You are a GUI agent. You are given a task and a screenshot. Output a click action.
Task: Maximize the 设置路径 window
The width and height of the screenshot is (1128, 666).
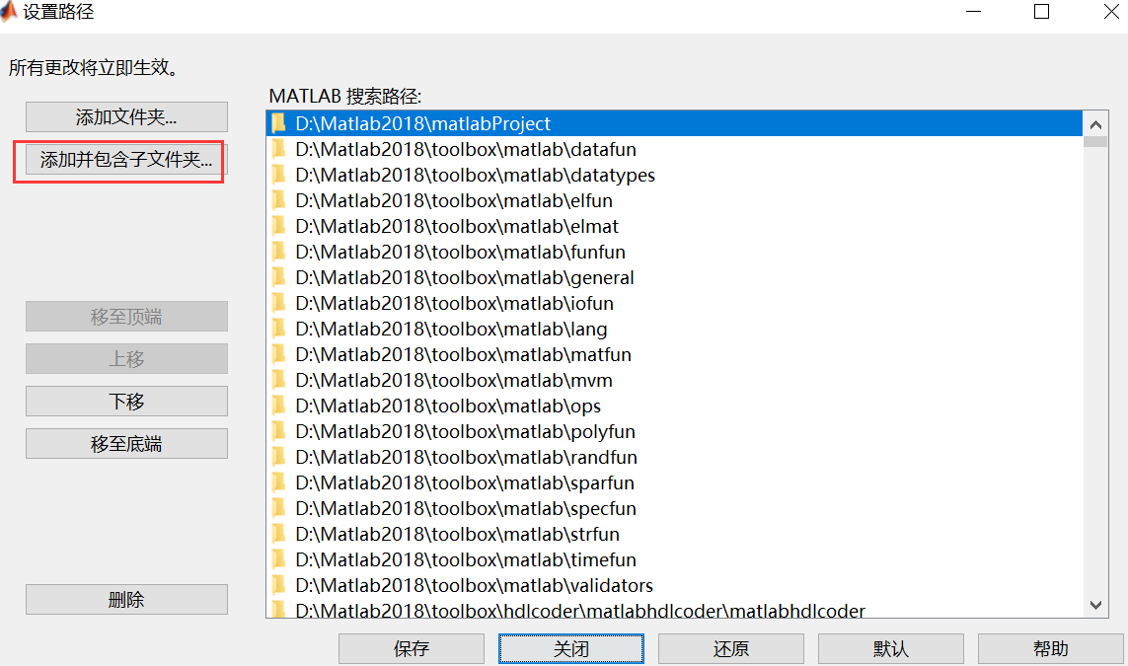pos(1041,12)
